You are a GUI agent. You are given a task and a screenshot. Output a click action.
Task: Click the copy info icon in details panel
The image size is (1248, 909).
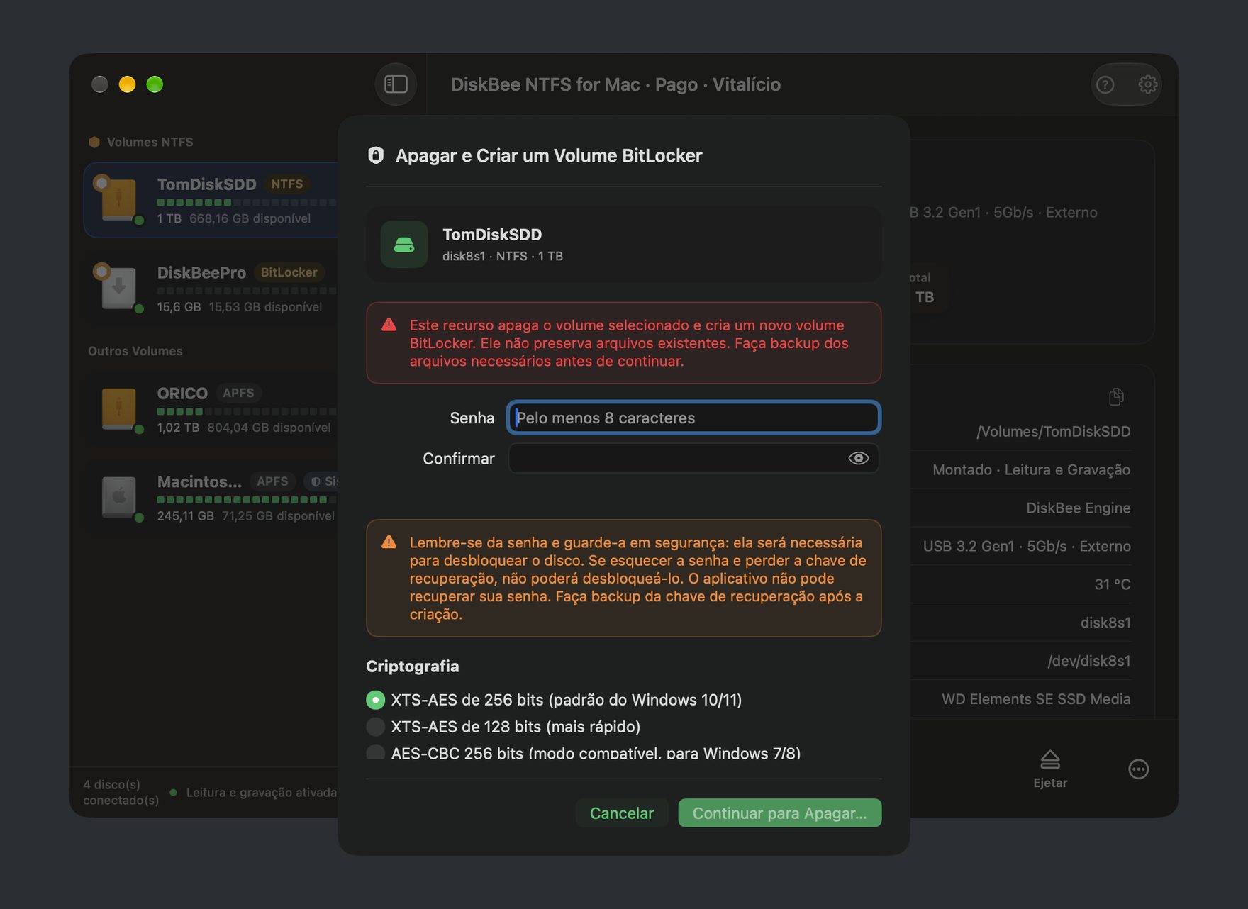click(x=1116, y=396)
